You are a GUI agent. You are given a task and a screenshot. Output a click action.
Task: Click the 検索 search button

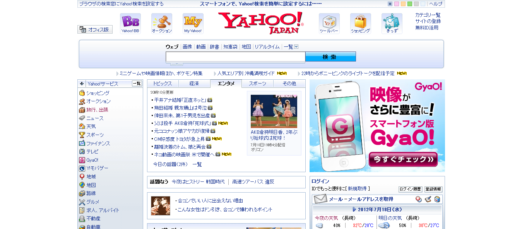330,57
